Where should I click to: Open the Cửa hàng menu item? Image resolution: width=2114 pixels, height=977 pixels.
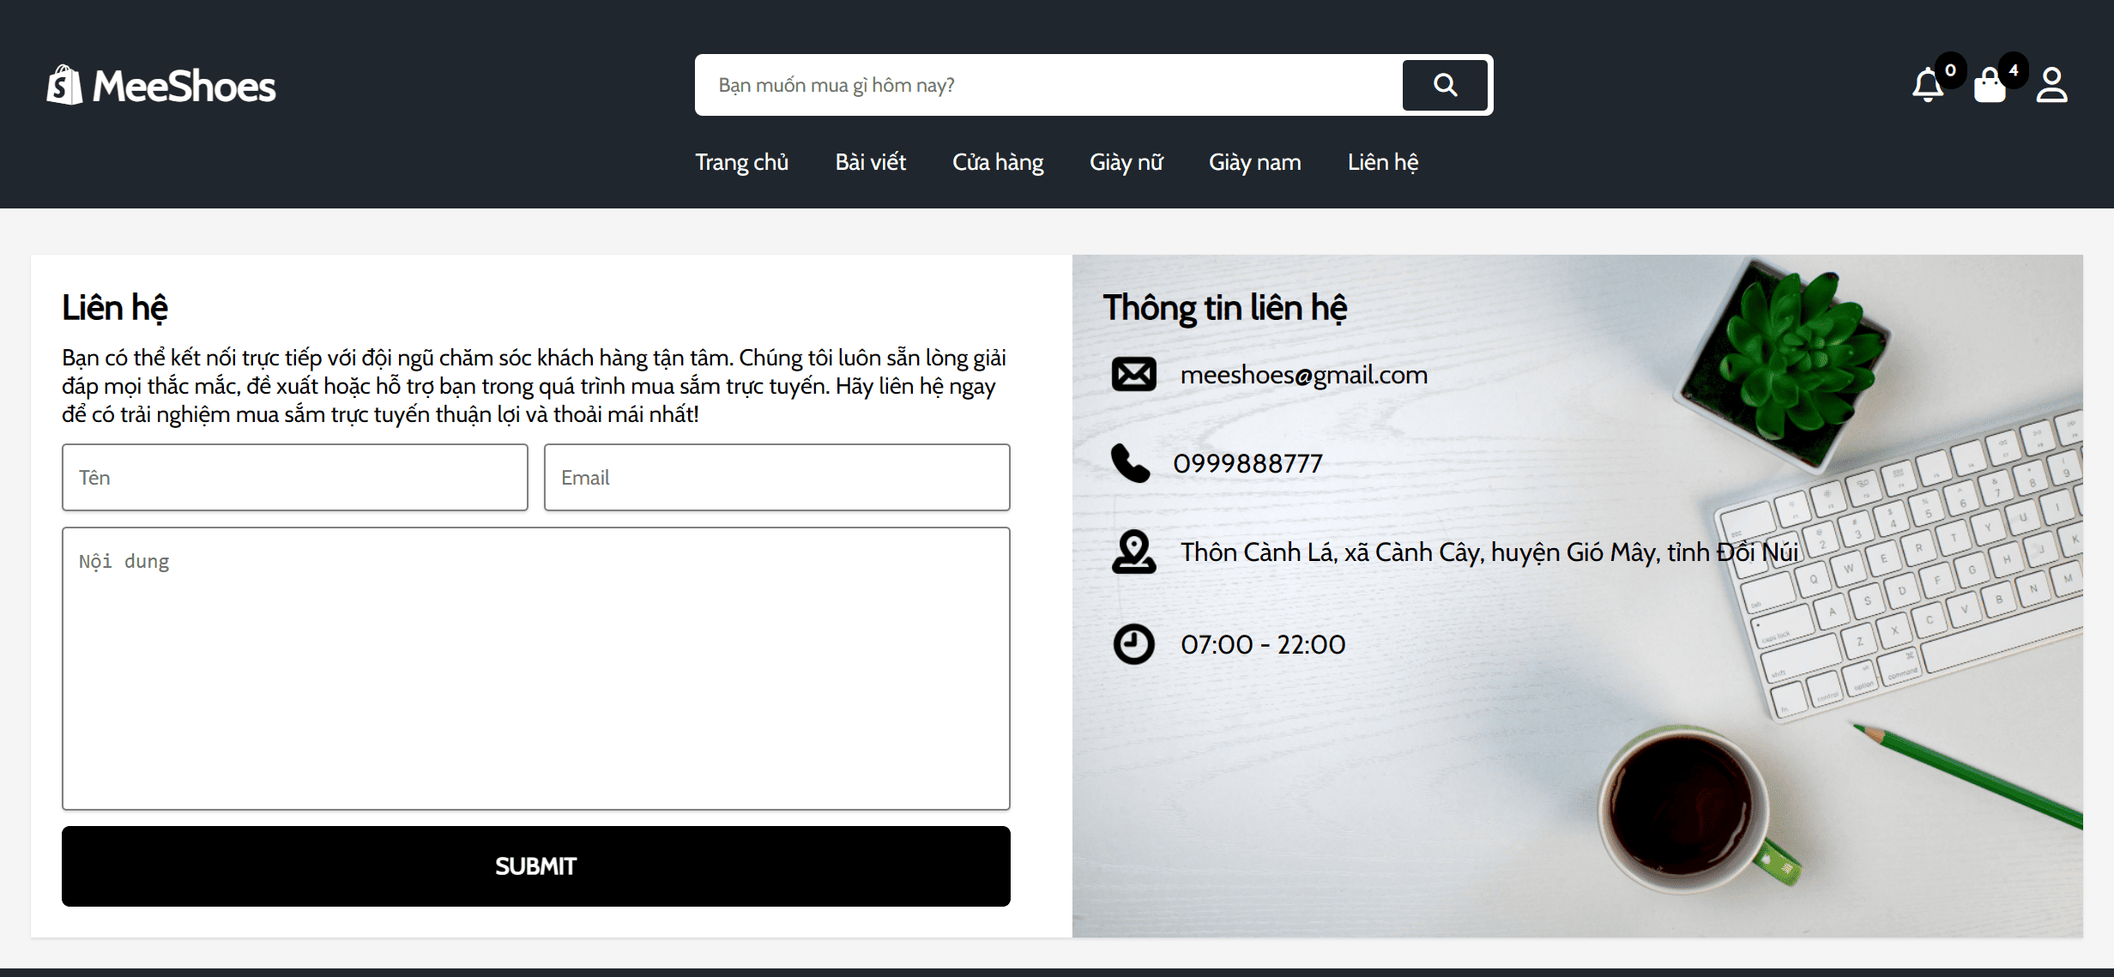click(x=998, y=162)
